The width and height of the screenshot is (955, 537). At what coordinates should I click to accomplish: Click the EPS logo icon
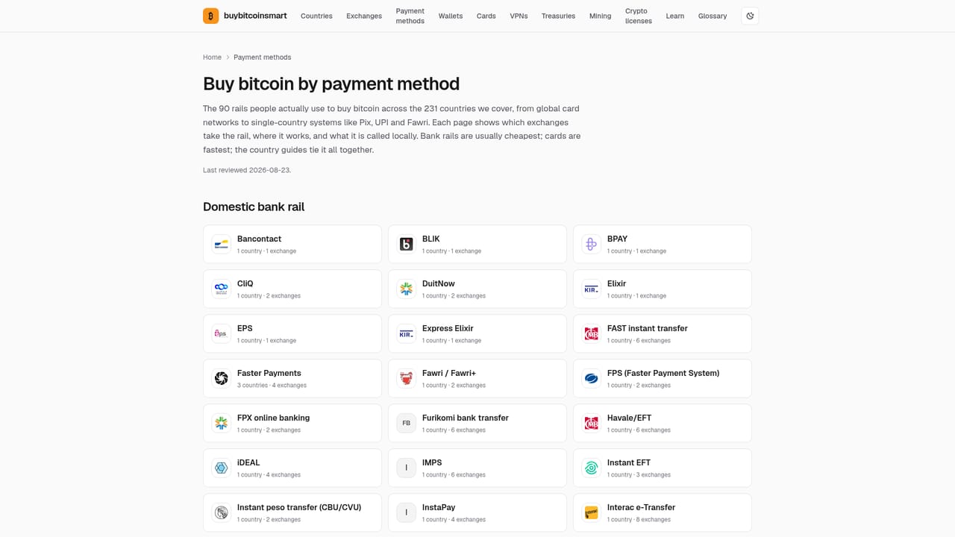[x=221, y=333]
